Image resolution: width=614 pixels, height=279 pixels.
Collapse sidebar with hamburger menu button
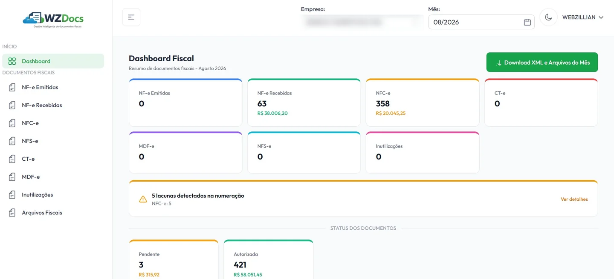pos(131,17)
